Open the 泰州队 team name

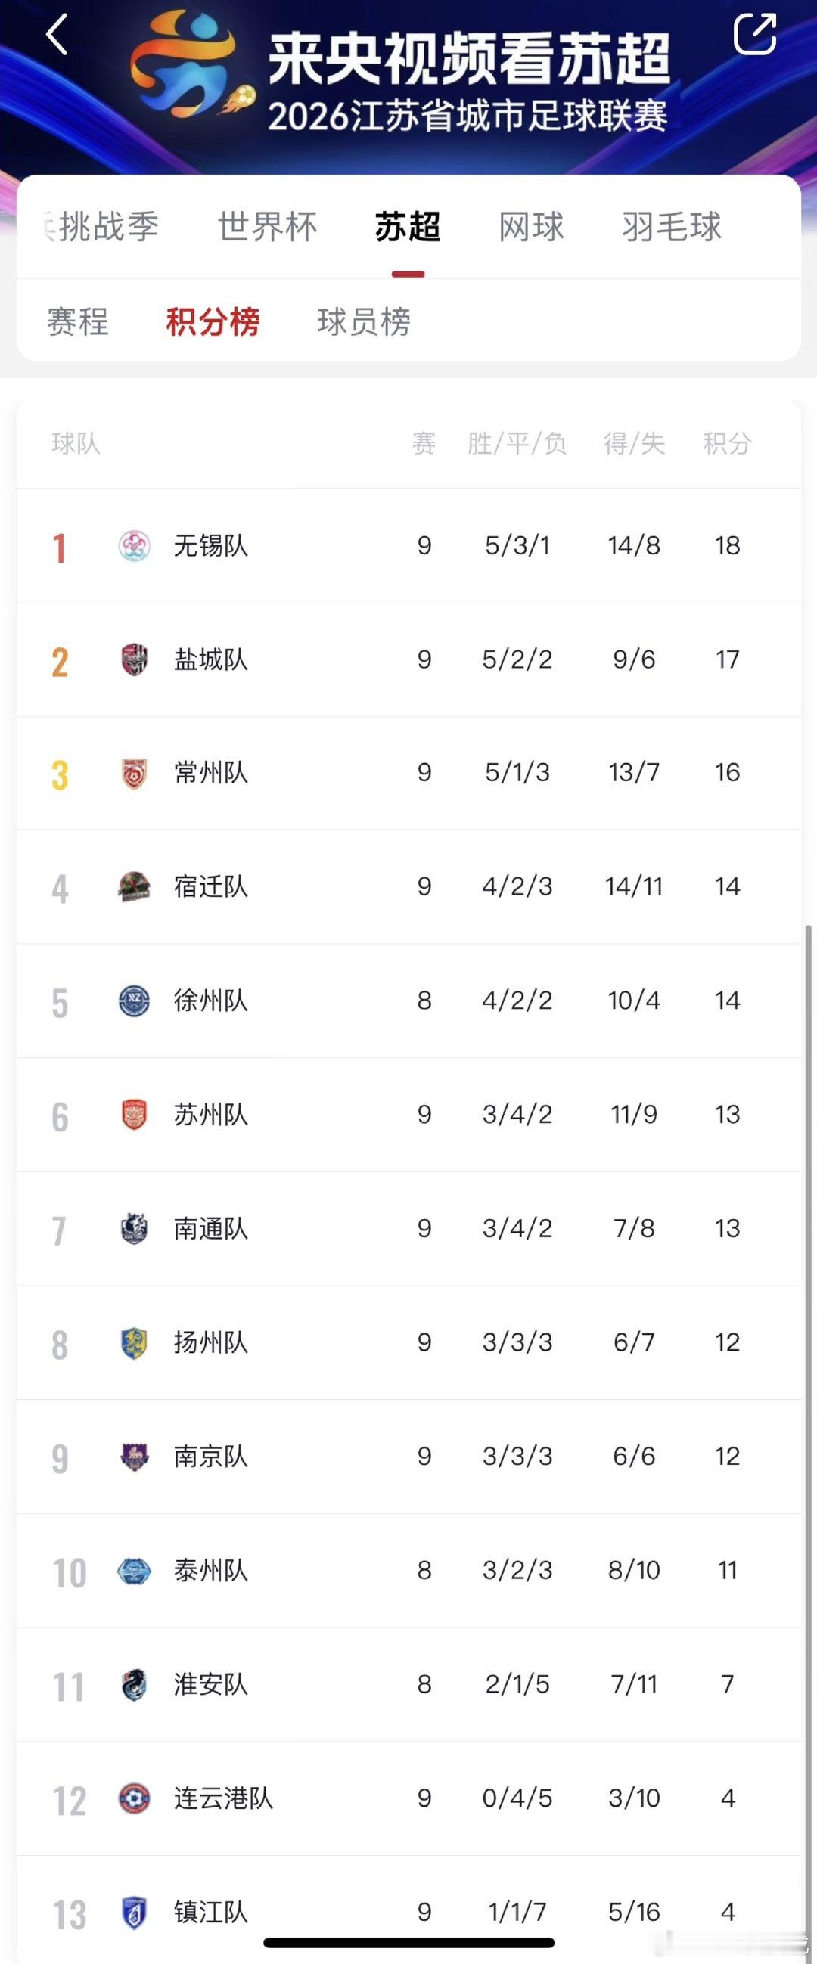[211, 1571]
